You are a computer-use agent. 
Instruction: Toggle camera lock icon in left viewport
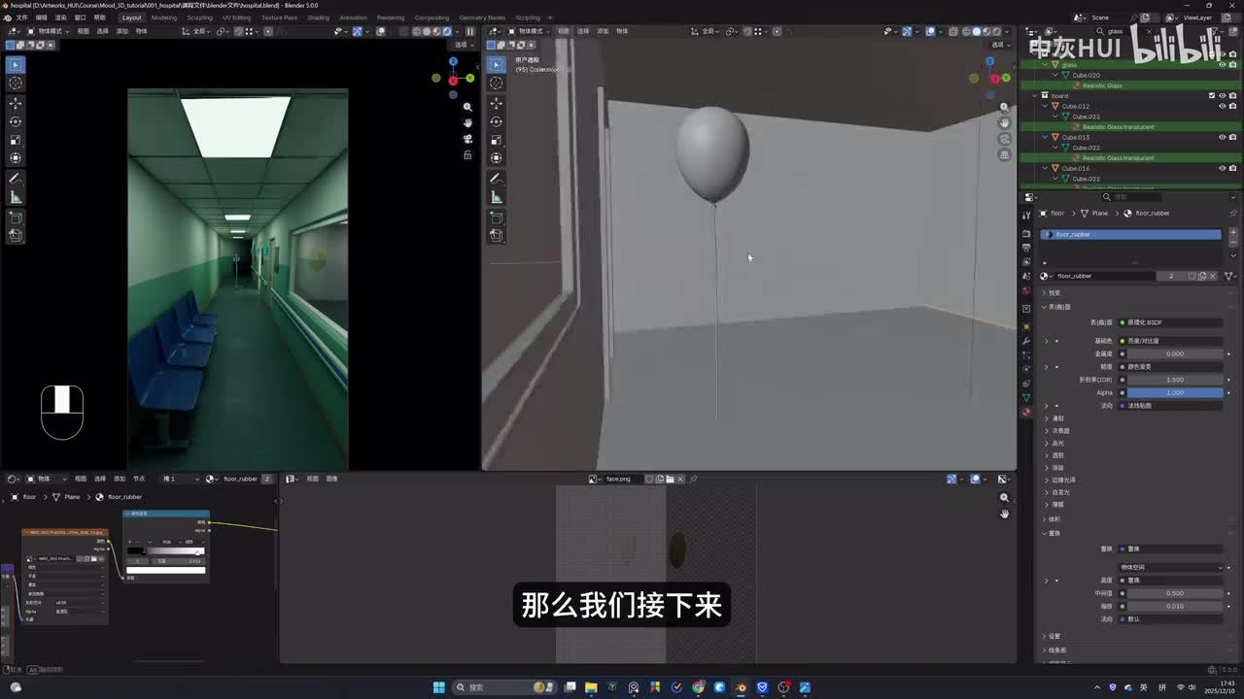[x=467, y=155]
